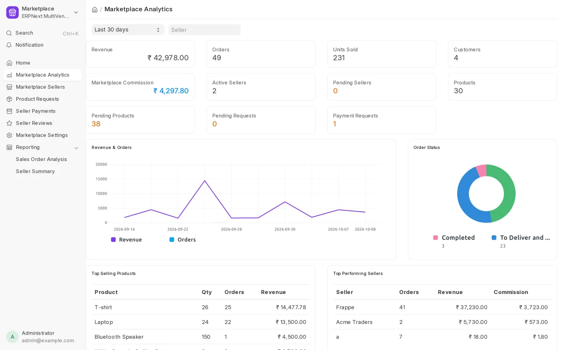The width and height of the screenshot is (561, 350).
Task: Open the workspace switcher chevron beside Marketplace
Action: coord(76,13)
